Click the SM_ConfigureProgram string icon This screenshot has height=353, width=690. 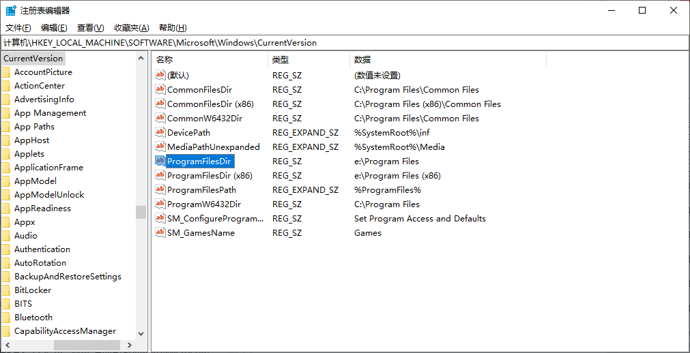click(160, 219)
